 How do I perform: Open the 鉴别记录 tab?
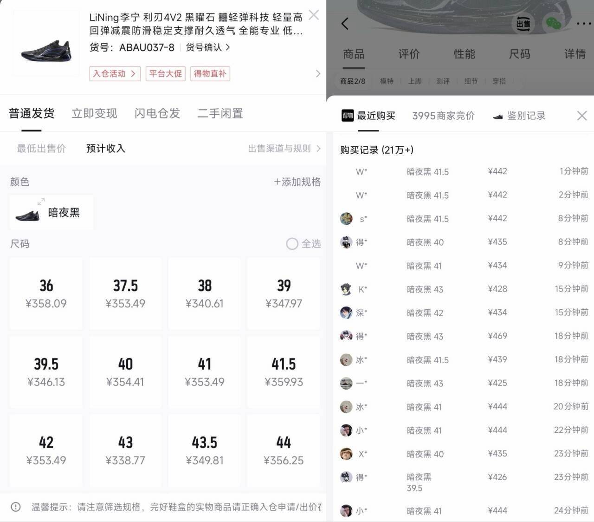pyautogui.click(x=519, y=116)
